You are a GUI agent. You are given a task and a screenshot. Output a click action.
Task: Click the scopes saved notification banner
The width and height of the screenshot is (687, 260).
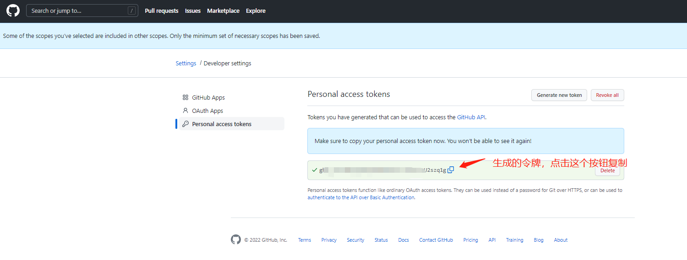pyautogui.click(x=343, y=36)
